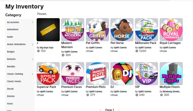Select the Pet Horse pass image
Viewport: 193px width, 111px height.
click(x=122, y=30)
